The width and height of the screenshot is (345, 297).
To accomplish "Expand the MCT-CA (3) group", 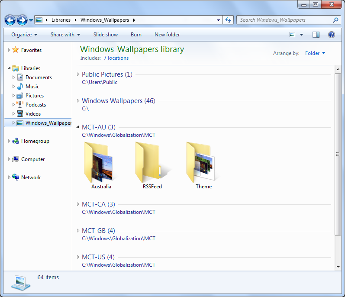I will click(78, 204).
